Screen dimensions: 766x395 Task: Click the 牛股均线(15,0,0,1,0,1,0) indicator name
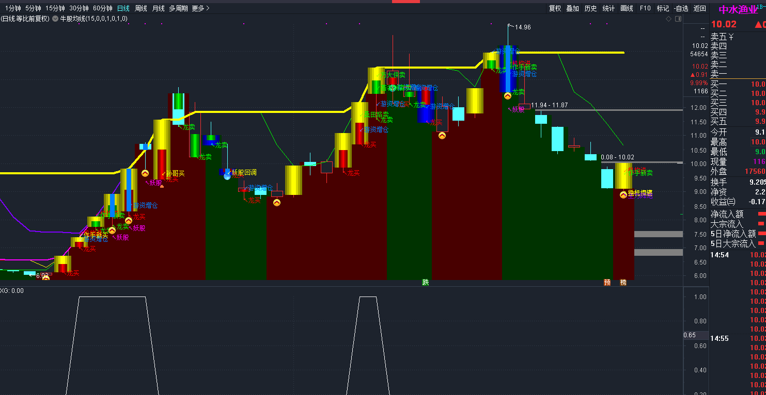(x=94, y=19)
